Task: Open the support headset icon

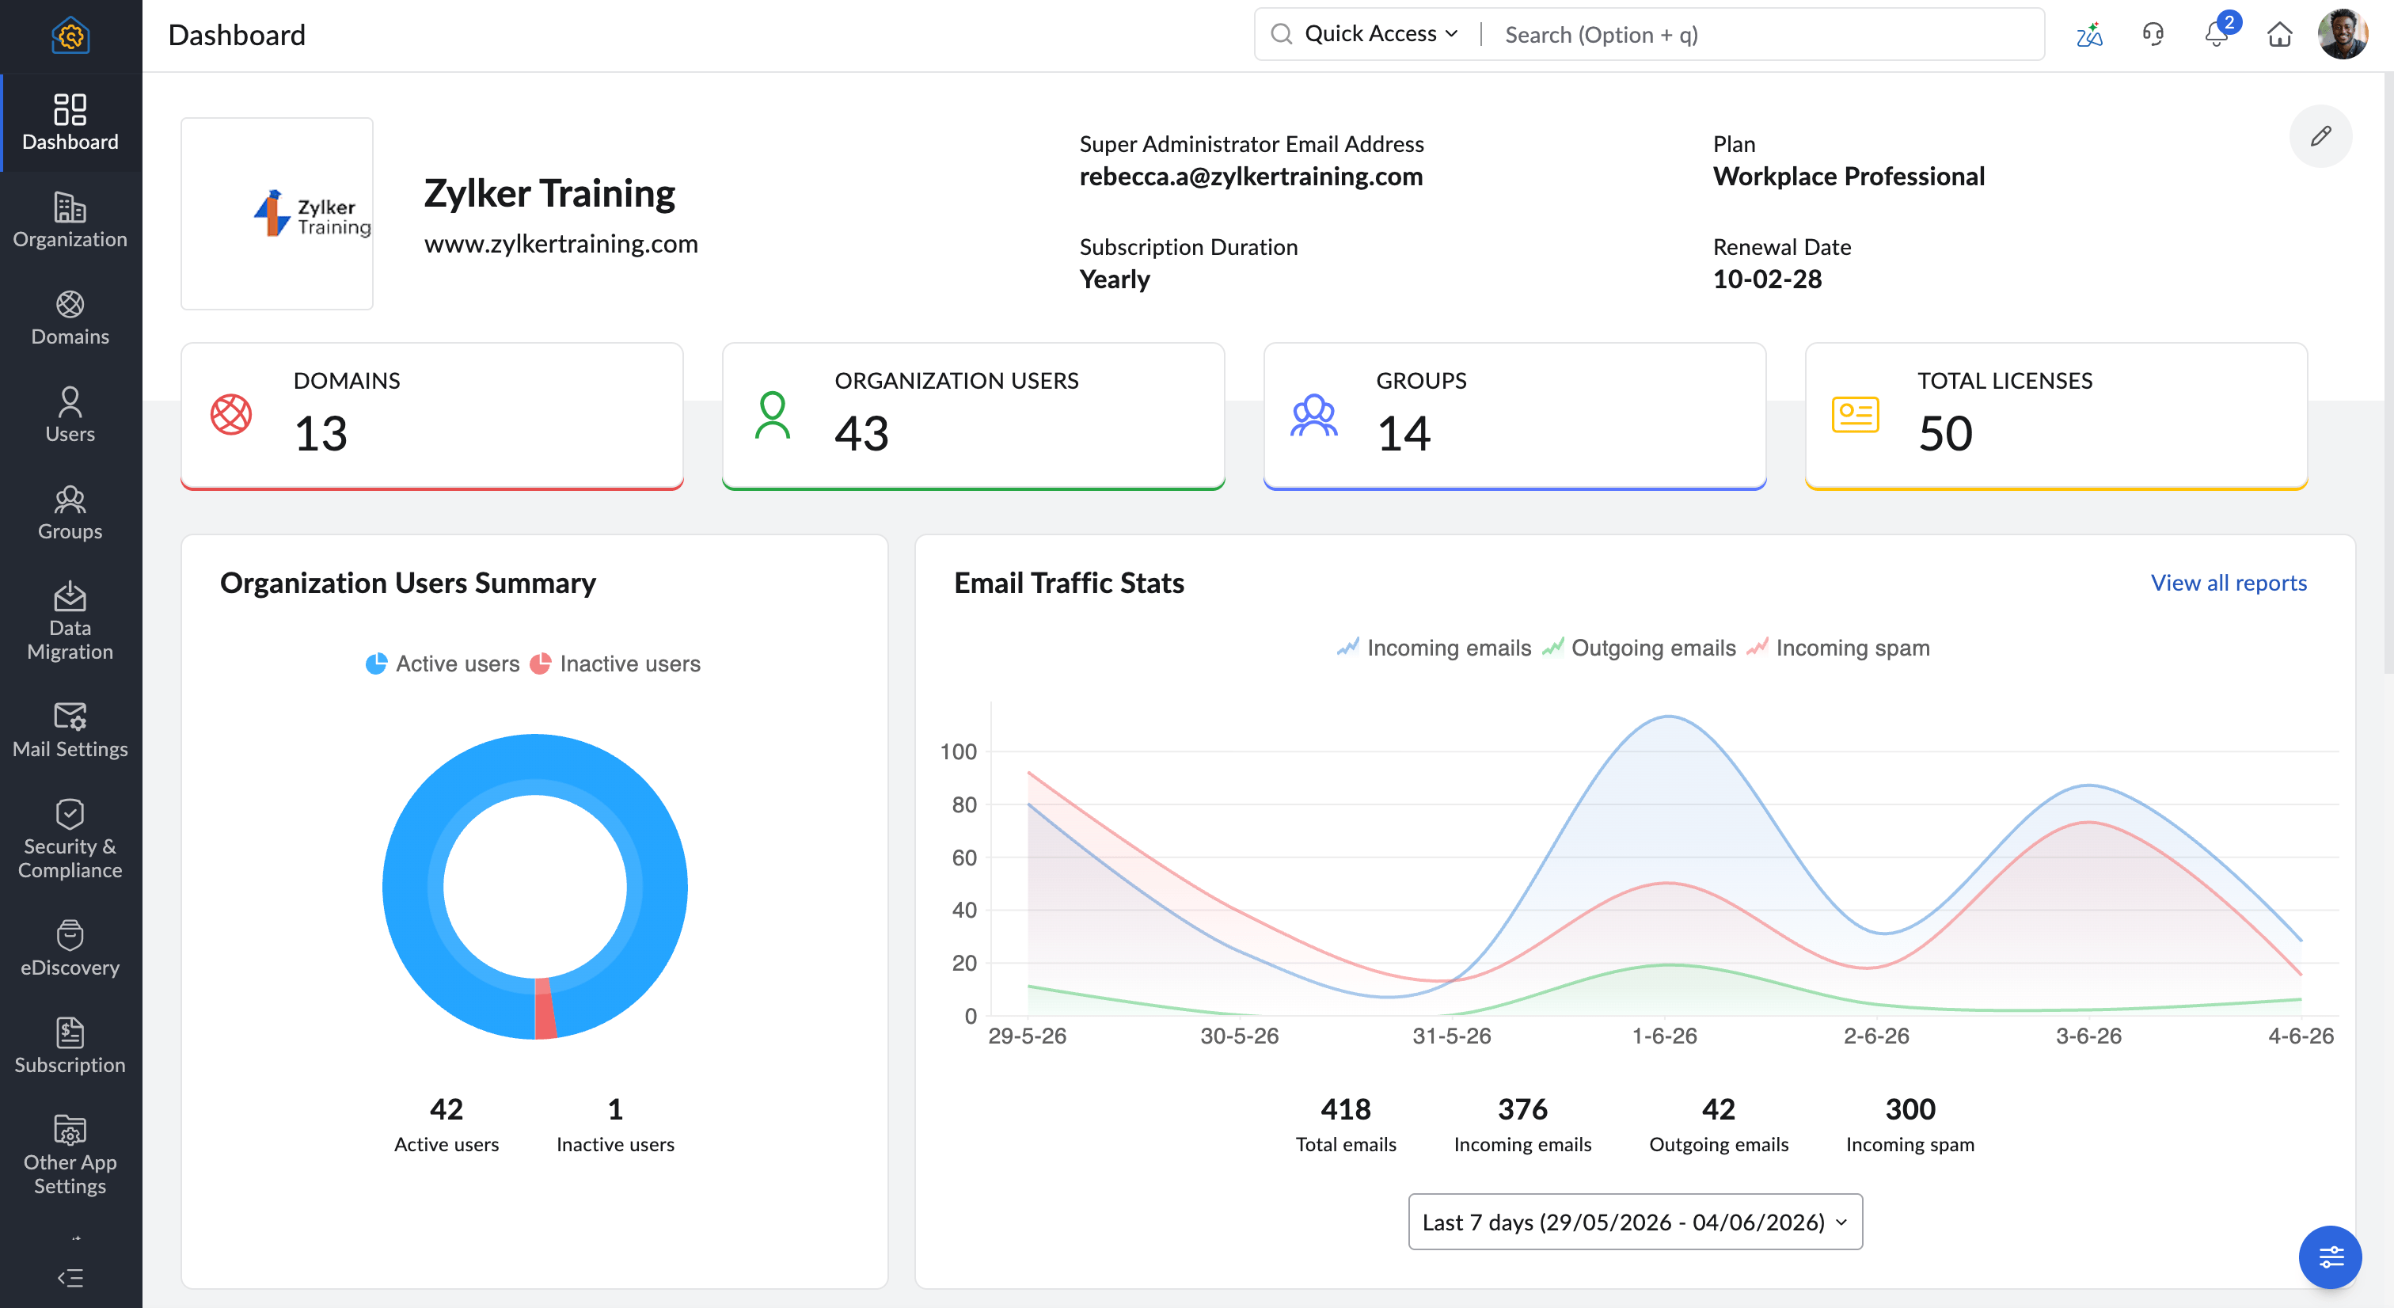Action: tap(2153, 34)
